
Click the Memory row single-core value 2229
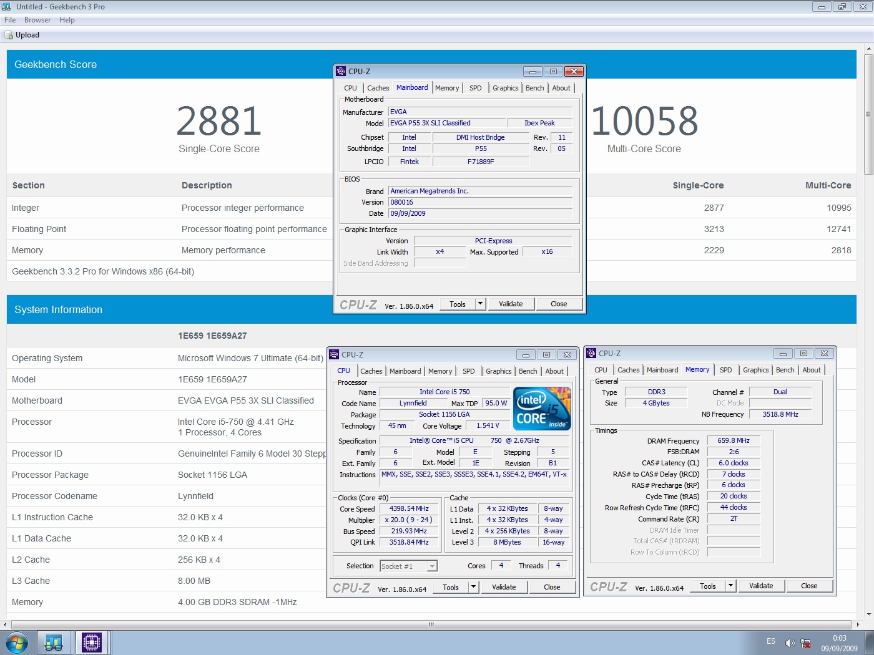(x=714, y=250)
